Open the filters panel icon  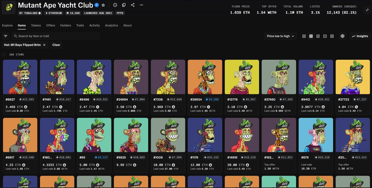coord(6,36)
